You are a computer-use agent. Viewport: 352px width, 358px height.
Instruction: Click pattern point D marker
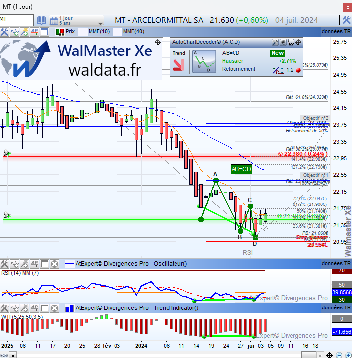click(255, 238)
